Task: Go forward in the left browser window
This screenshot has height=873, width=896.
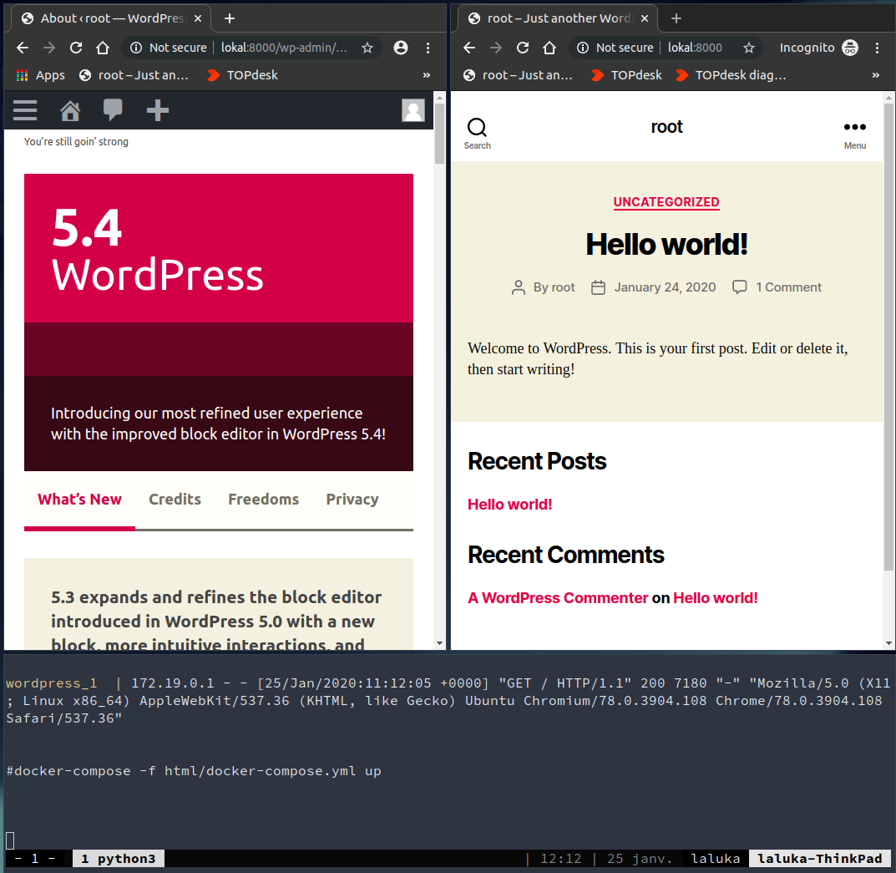Action: click(x=49, y=48)
